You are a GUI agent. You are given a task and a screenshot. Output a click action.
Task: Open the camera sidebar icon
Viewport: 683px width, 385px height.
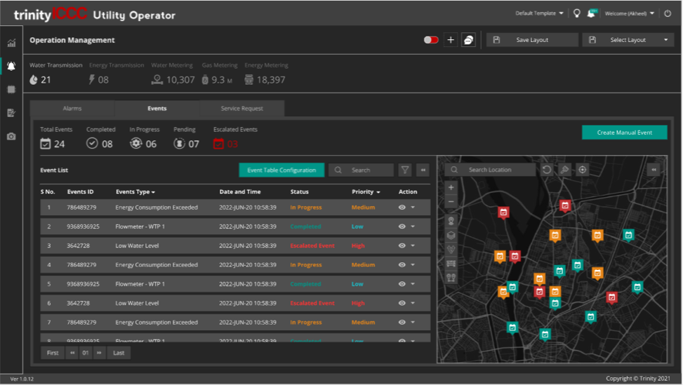[x=11, y=137]
